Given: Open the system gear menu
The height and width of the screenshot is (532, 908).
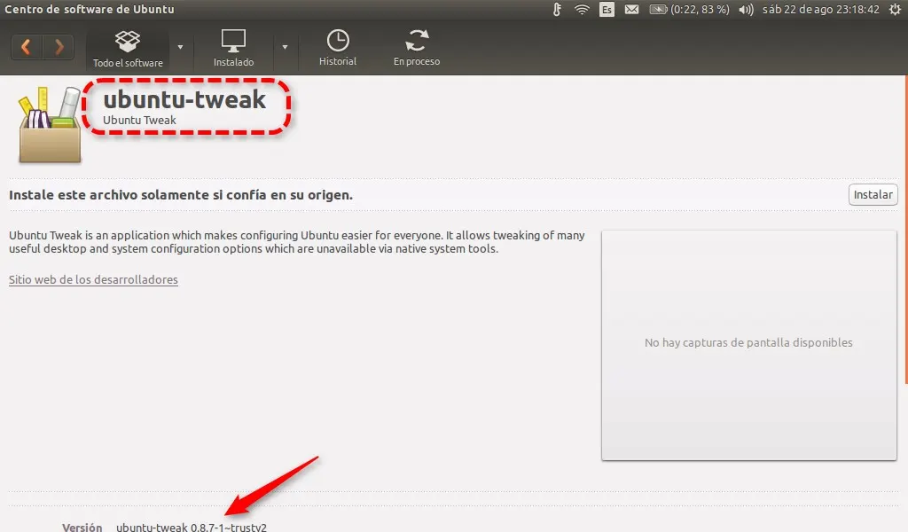Looking at the screenshot, I should coord(895,10).
